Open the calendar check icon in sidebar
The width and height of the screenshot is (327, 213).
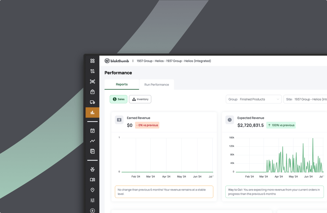point(92,131)
